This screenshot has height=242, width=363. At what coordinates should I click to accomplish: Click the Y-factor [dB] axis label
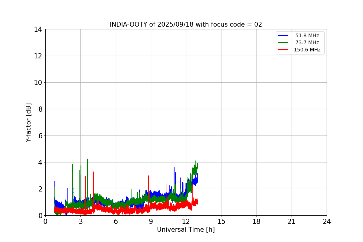click(x=28, y=123)
